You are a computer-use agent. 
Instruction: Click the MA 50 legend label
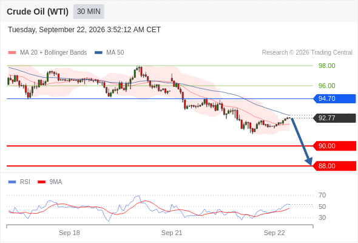point(115,53)
